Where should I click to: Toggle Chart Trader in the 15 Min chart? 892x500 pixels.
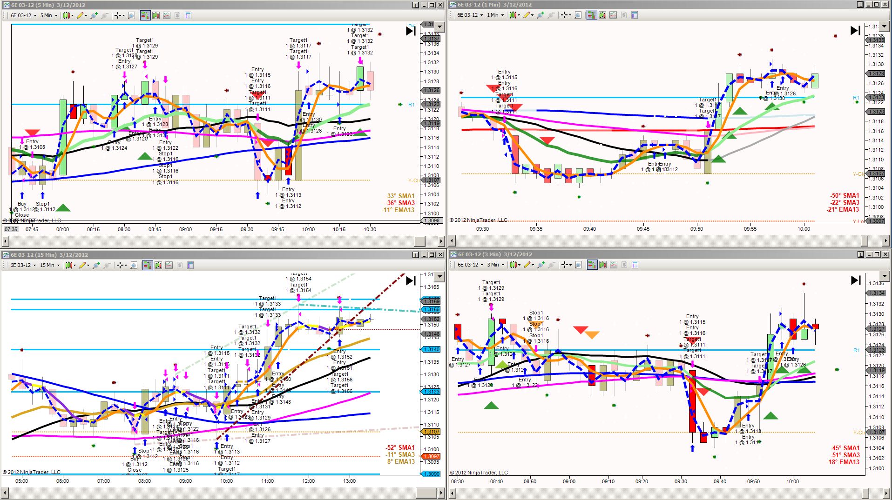coord(148,265)
